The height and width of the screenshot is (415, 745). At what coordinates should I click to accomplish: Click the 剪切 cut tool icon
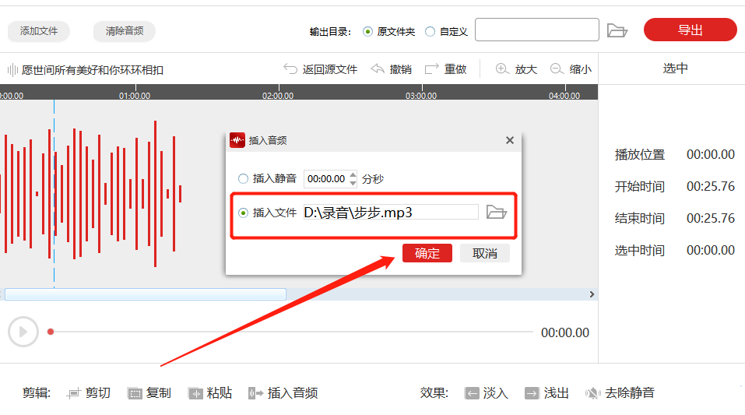pos(74,393)
